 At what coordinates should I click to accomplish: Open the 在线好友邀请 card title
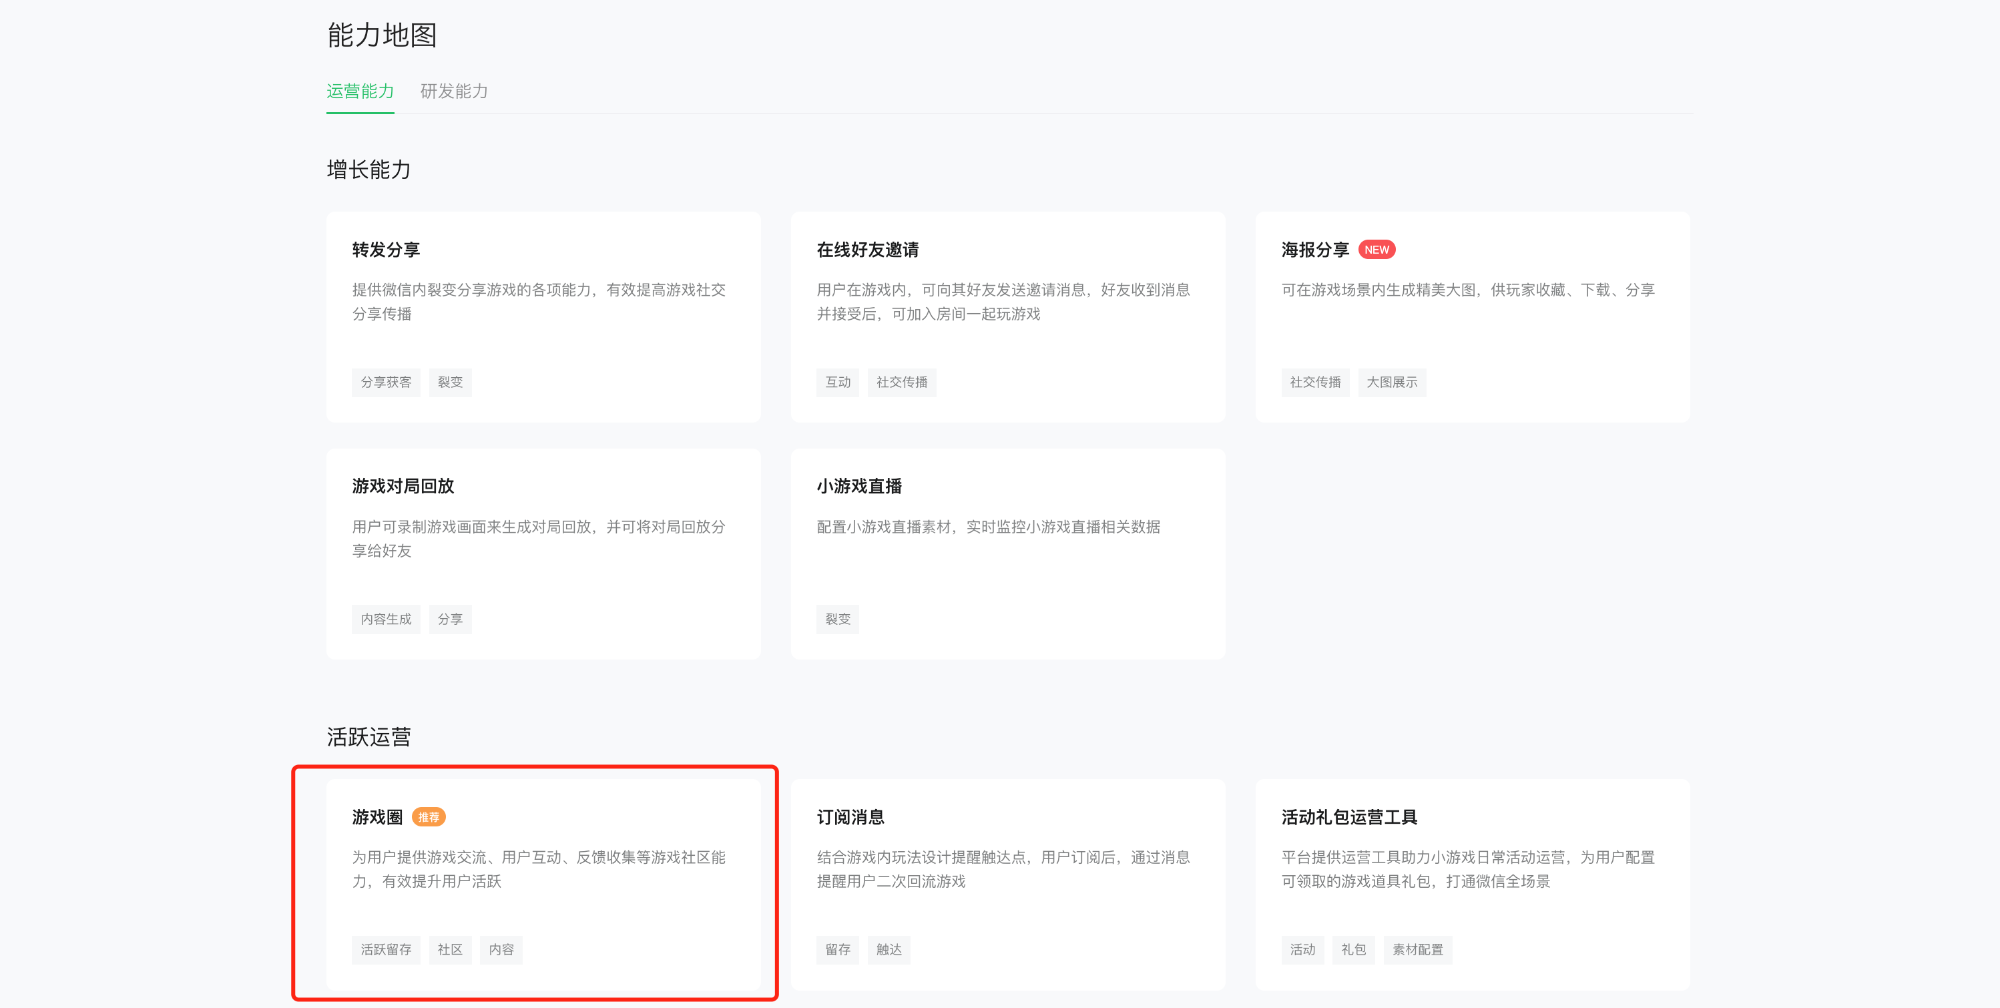[x=867, y=250]
